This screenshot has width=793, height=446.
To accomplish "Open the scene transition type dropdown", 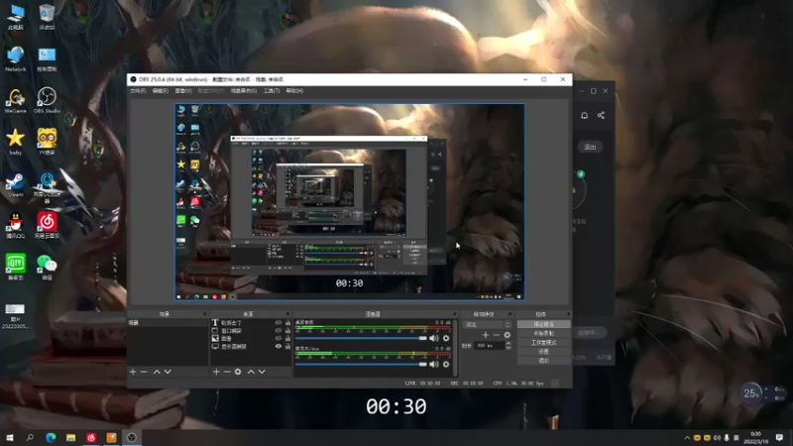I will 488,325.
